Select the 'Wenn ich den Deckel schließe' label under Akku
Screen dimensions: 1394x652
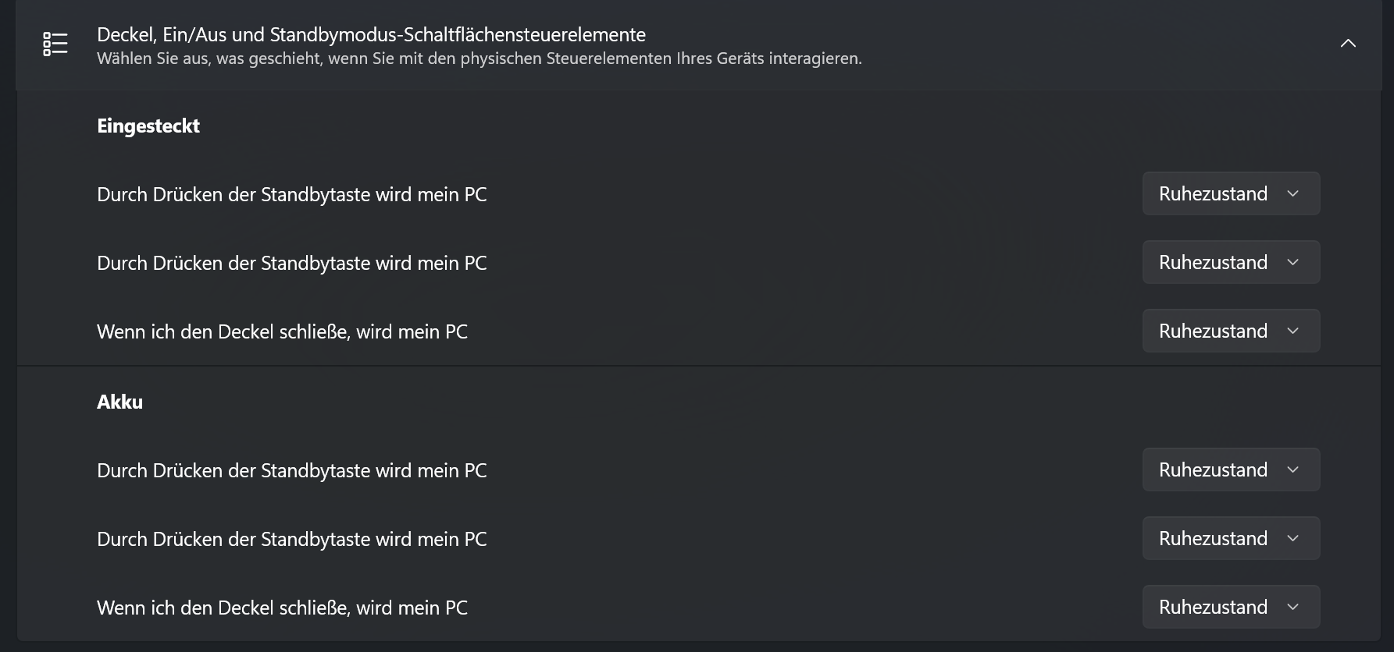pyautogui.click(x=282, y=608)
